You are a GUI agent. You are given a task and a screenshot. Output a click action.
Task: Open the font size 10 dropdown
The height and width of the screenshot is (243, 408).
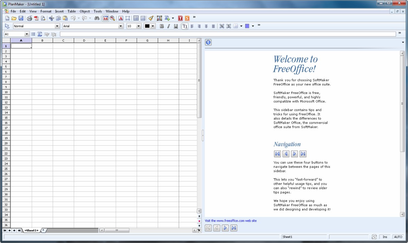138,26
